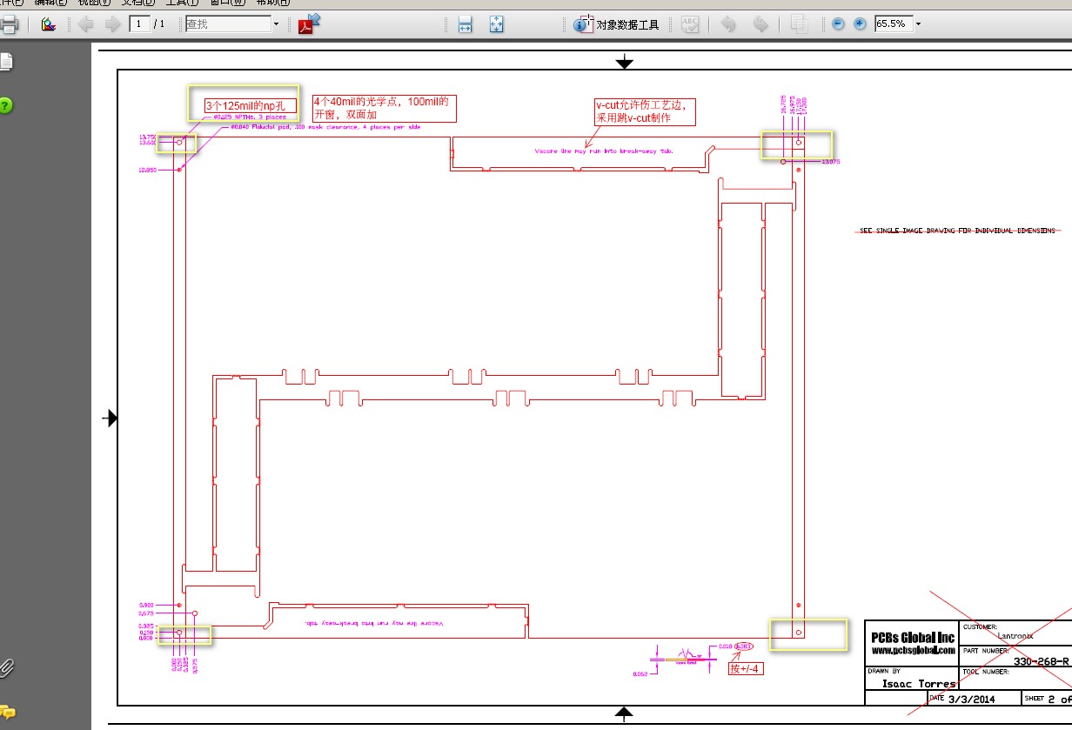Click the Print icon in the toolbar
Image resolution: width=1072 pixels, height=730 pixels.
point(8,24)
